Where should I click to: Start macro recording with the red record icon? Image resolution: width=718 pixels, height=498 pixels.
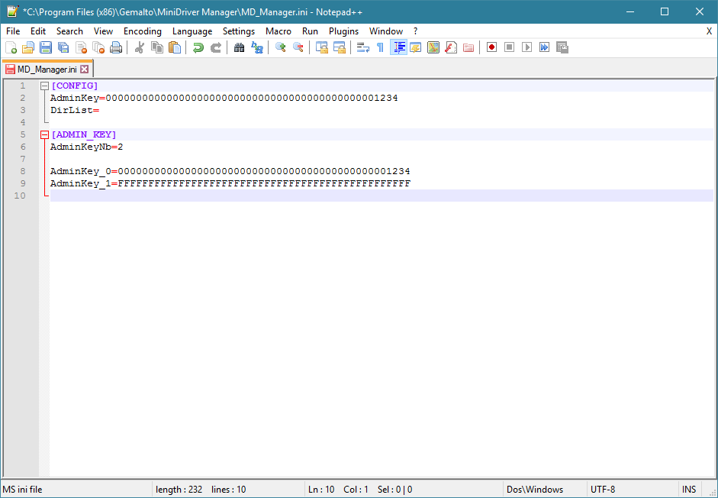[492, 47]
